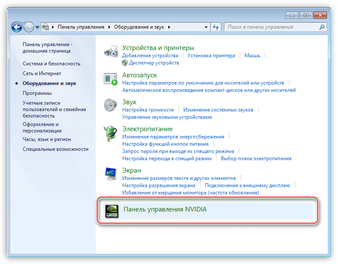This screenshot has height=264, width=338.
Task: Click Выбор плана электропитания link
Action: click(x=256, y=158)
